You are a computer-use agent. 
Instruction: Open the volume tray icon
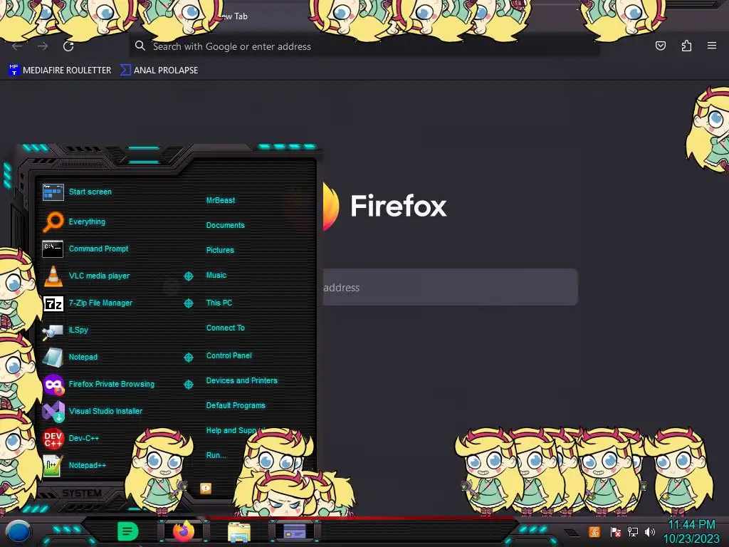[x=650, y=531]
